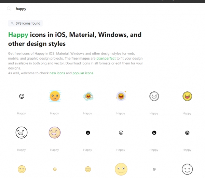Click green 'Happy' word in page heading

point(18,35)
